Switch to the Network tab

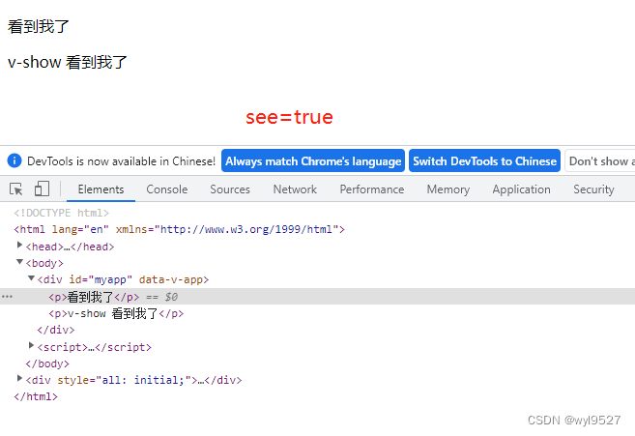tap(295, 189)
